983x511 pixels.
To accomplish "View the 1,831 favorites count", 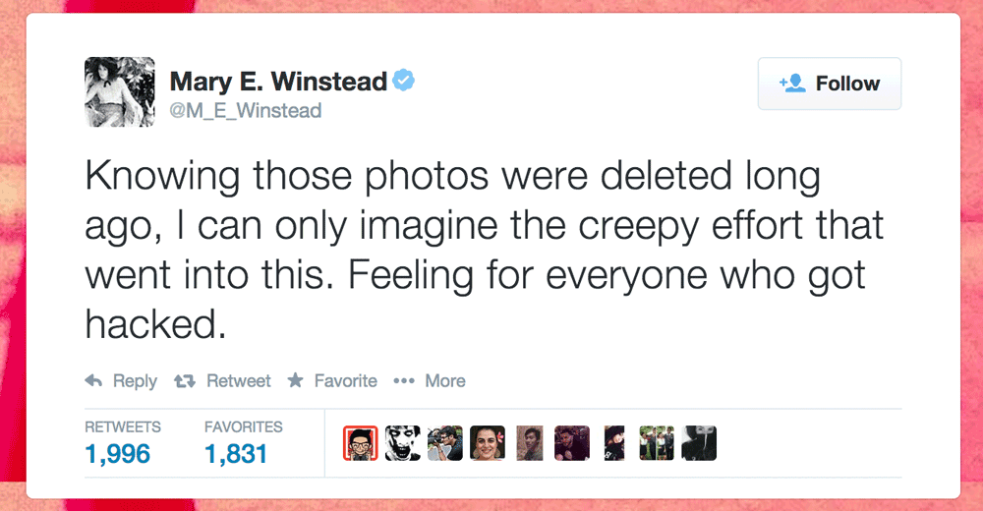I will click(x=236, y=454).
